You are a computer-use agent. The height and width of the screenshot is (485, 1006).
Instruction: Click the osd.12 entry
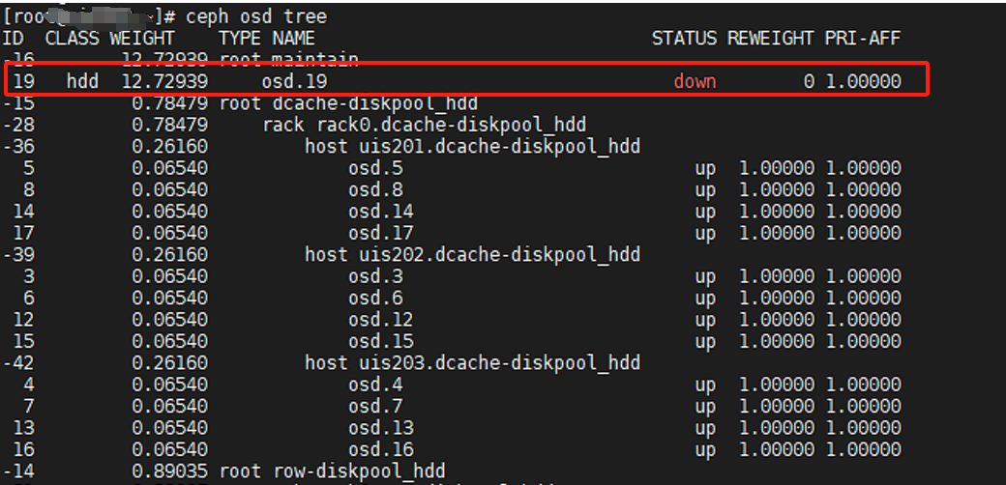[381, 320]
